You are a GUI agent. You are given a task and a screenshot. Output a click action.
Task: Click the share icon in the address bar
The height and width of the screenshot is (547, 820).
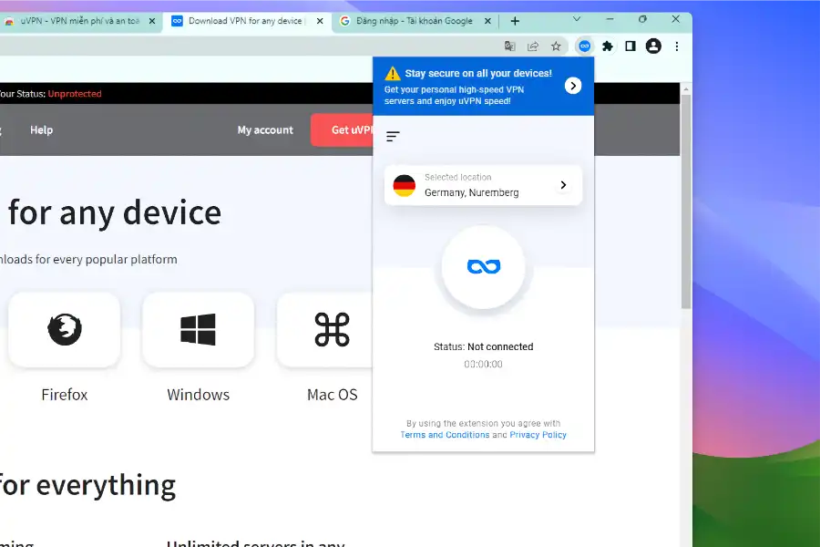(x=531, y=45)
